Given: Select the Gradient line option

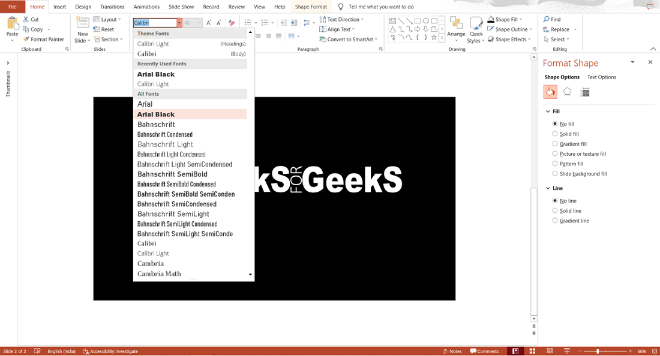Looking at the screenshot, I should point(555,221).
